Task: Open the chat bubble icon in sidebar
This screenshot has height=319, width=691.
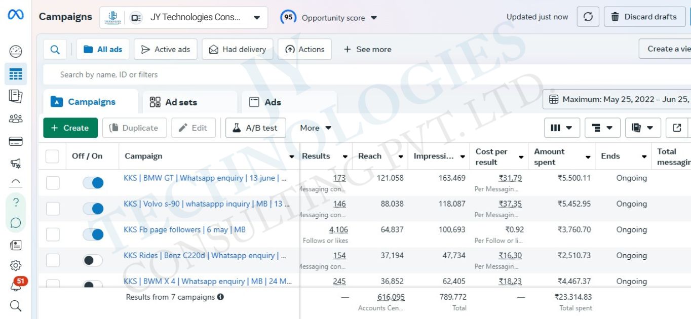Action: (16, 223)
